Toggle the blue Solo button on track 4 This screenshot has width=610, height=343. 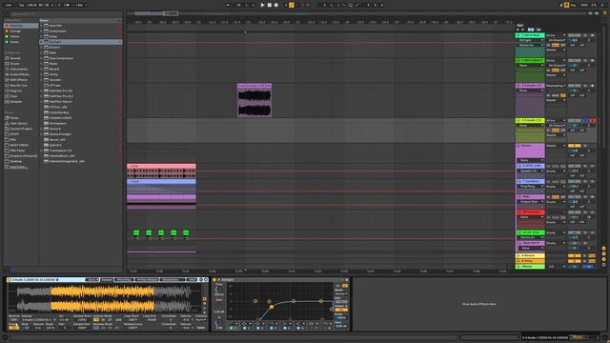(x=584, y=121)
